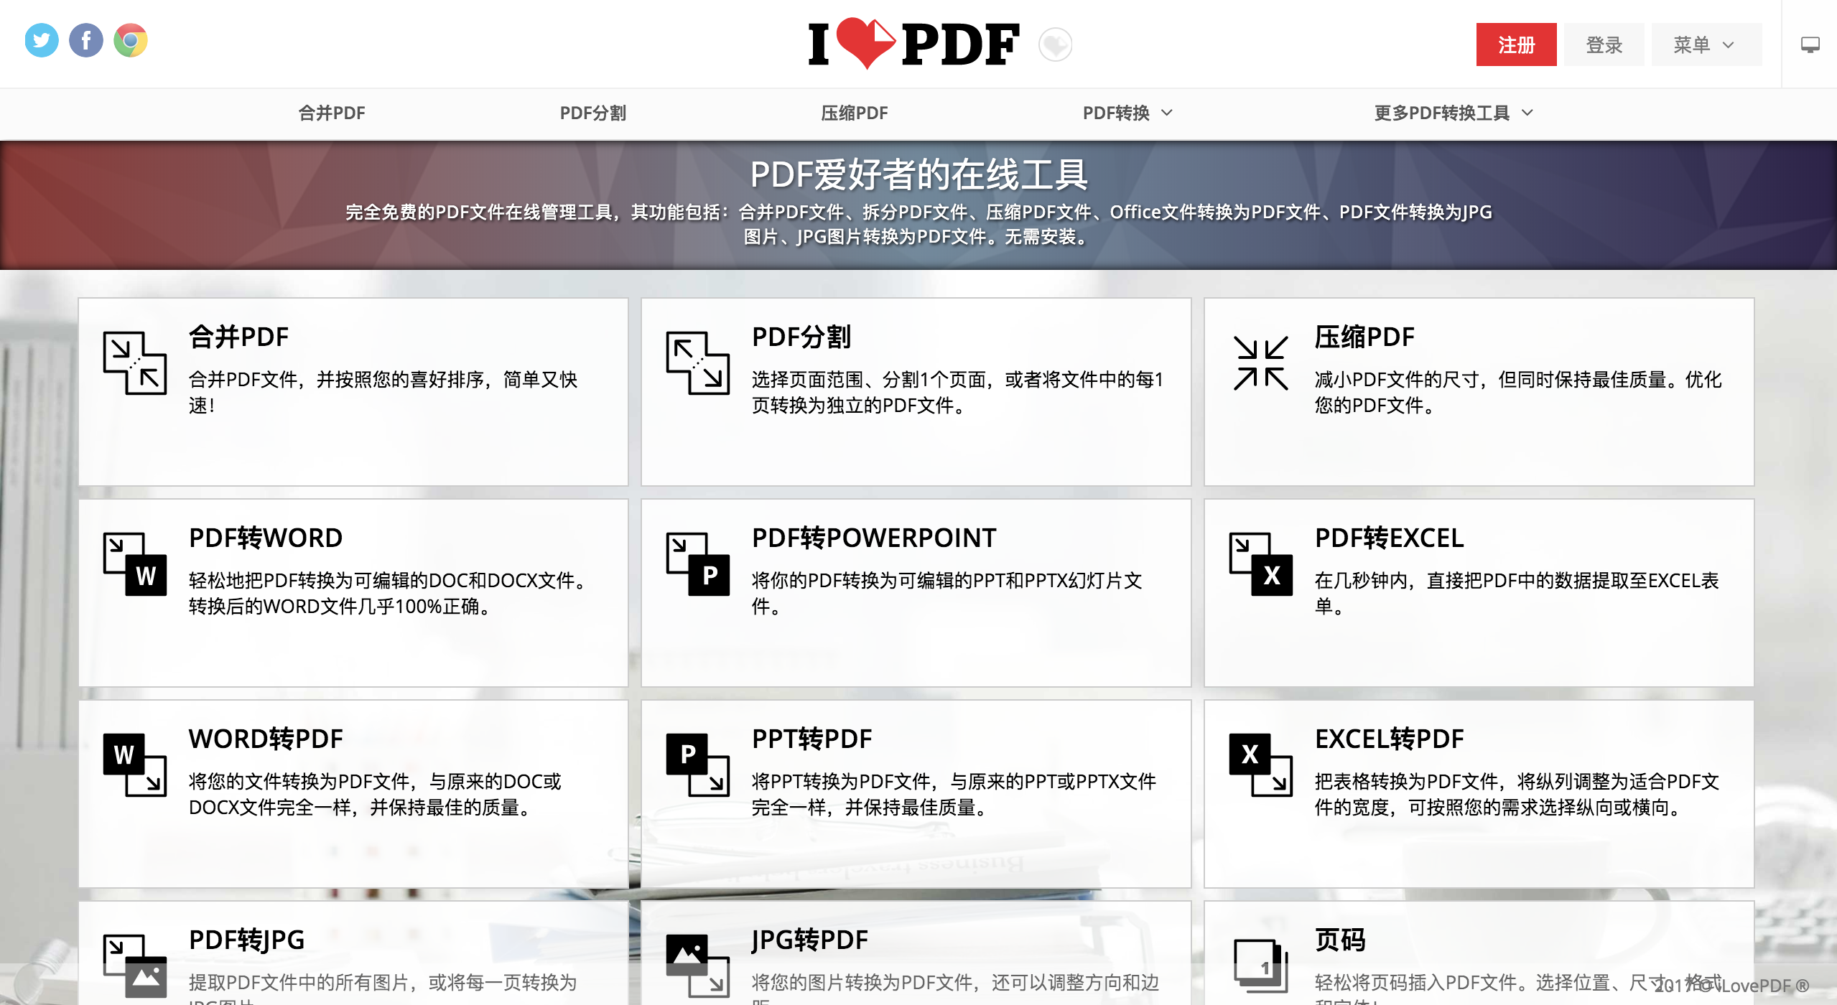The height and width of the screenshot is (1005, 1837).
Task: Open the 合并PDF card title
Action: [238, 337]
